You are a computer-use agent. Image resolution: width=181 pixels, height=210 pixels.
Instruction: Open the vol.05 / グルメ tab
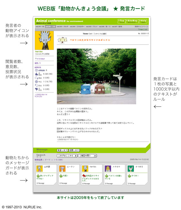[92, 26]
